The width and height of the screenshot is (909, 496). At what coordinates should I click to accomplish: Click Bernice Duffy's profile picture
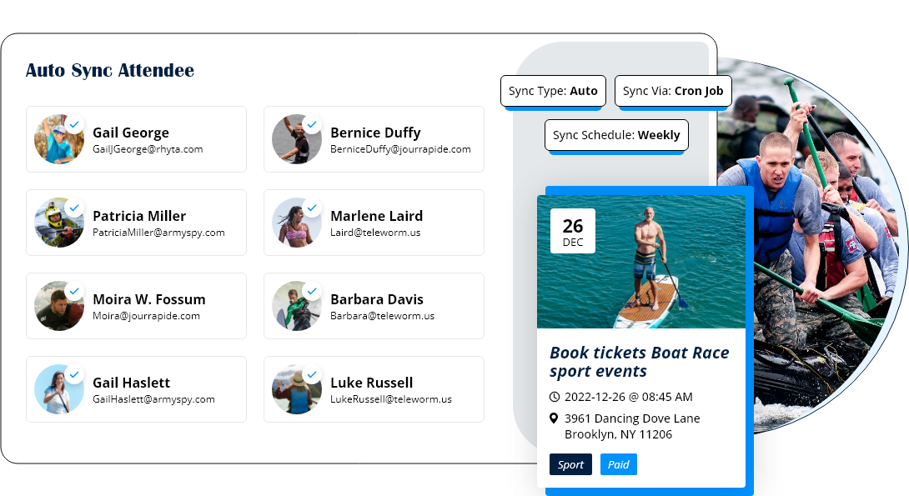coord(295,140)
